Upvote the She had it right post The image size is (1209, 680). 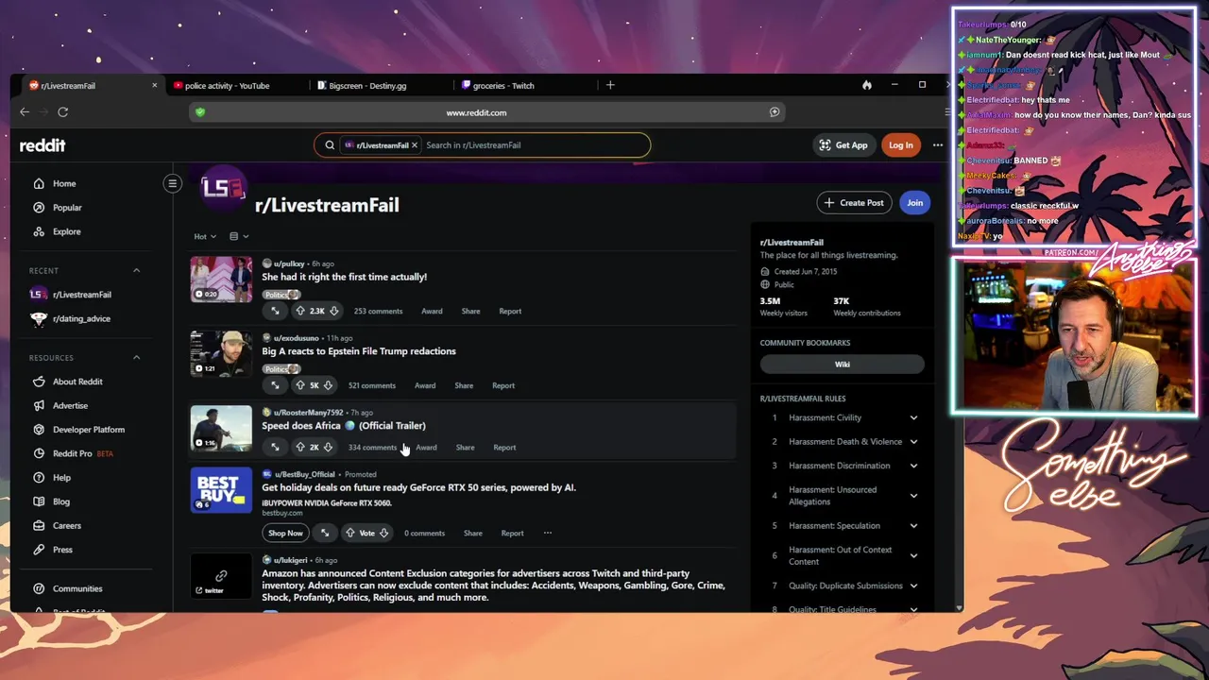click(300, 311)
